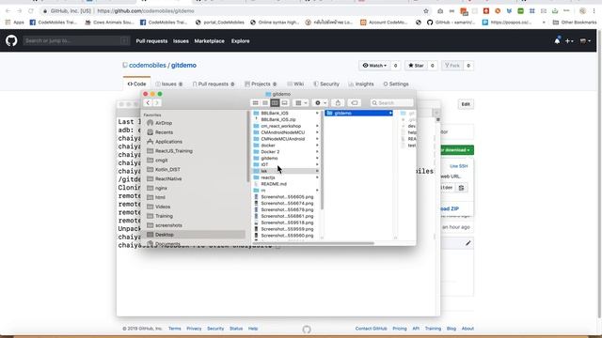Viewport: 602px width, 338px height.
Task: Open the Settings tab in GitHub repo
Action: (396, 84)
